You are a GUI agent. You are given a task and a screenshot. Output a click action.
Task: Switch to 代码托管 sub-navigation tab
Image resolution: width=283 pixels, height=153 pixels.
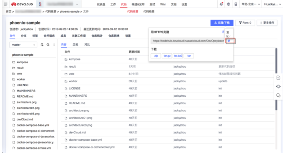(x=133, y=11)
